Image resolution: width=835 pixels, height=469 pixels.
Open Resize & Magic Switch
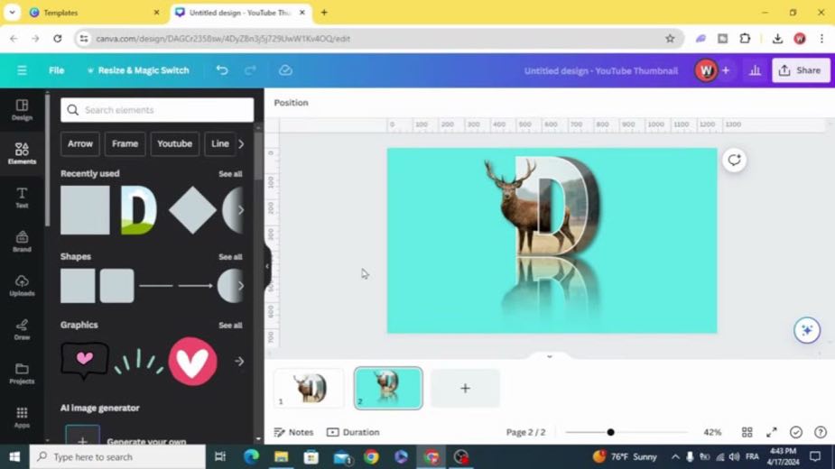coord(138,70)
